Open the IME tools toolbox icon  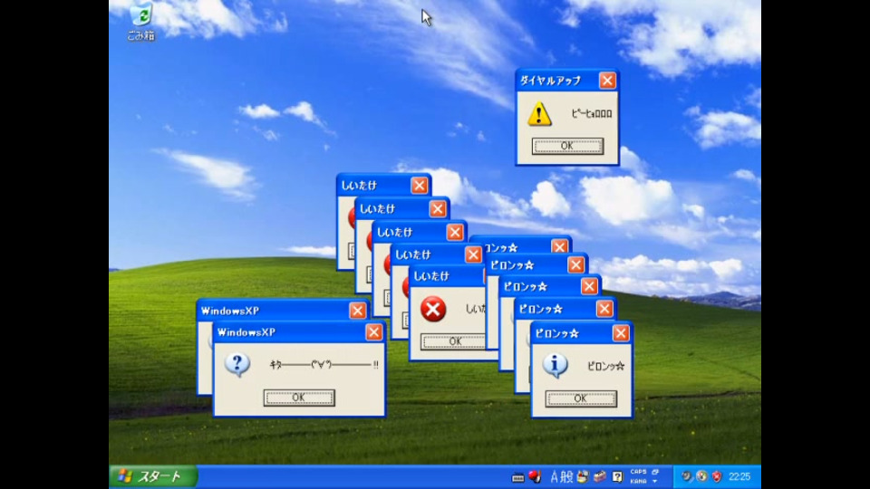pyautogui.click(x=600, y=476)
